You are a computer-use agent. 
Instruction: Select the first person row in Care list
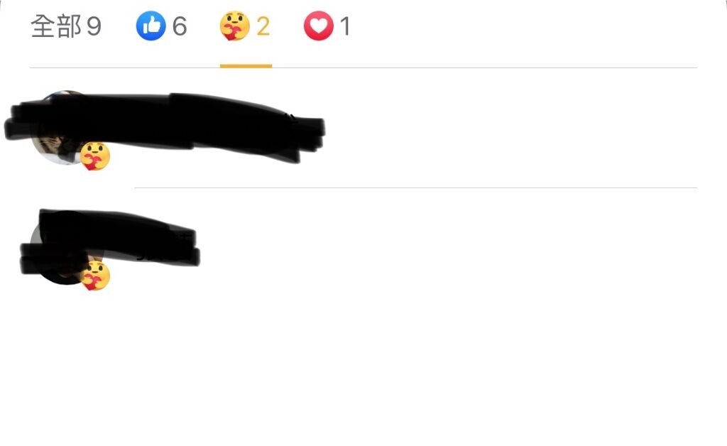pyautogui.click(x=363, y=128)
